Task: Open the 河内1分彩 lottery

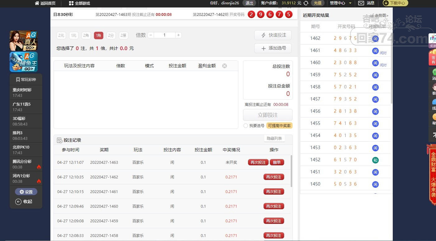Action: [x=26, y=178]
